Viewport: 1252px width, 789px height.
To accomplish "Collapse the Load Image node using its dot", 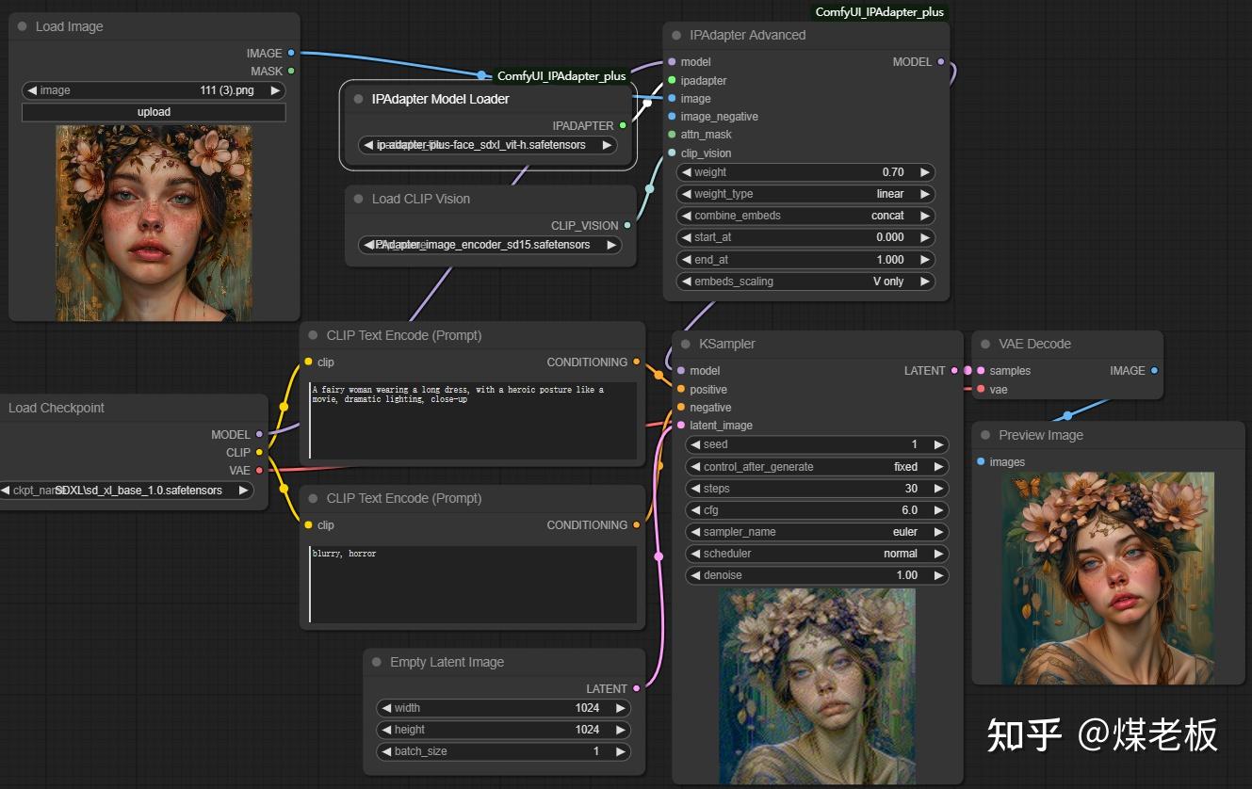I will point(23,26).
